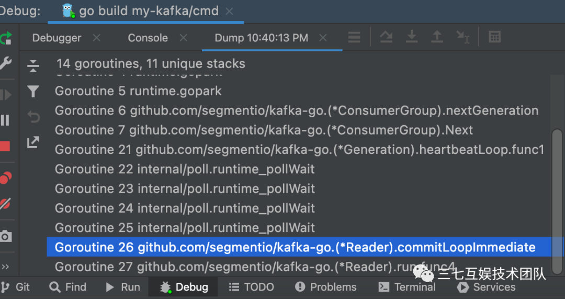Open Evaluate Expression calculator icon
Image resolution: width=565 pixels, height=299 pixels.
[x=495, y=37]
